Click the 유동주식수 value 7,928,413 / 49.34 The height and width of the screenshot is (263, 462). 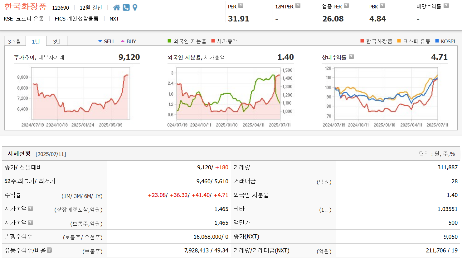click(206, 251)
